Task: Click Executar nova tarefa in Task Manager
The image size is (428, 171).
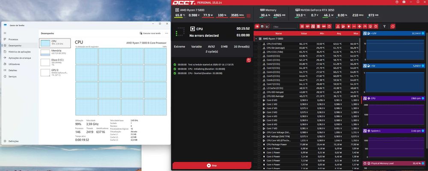Action: click(x=150, y=33)
